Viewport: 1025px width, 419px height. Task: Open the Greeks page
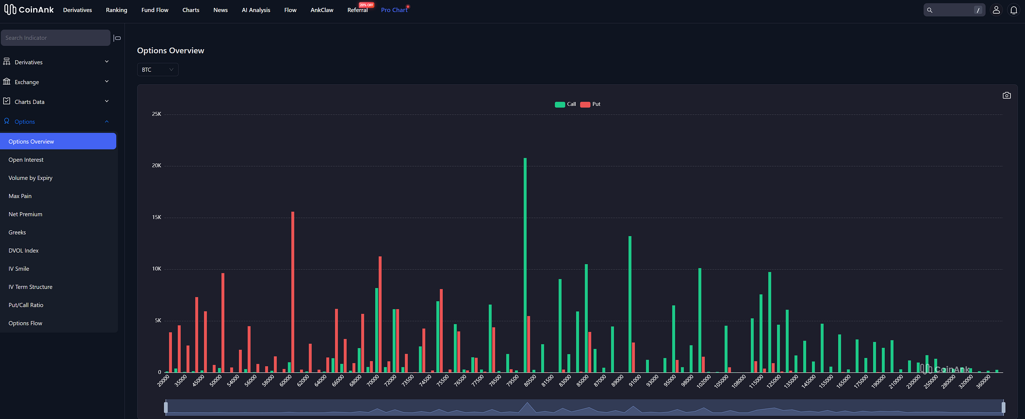(x=58, y=232)
